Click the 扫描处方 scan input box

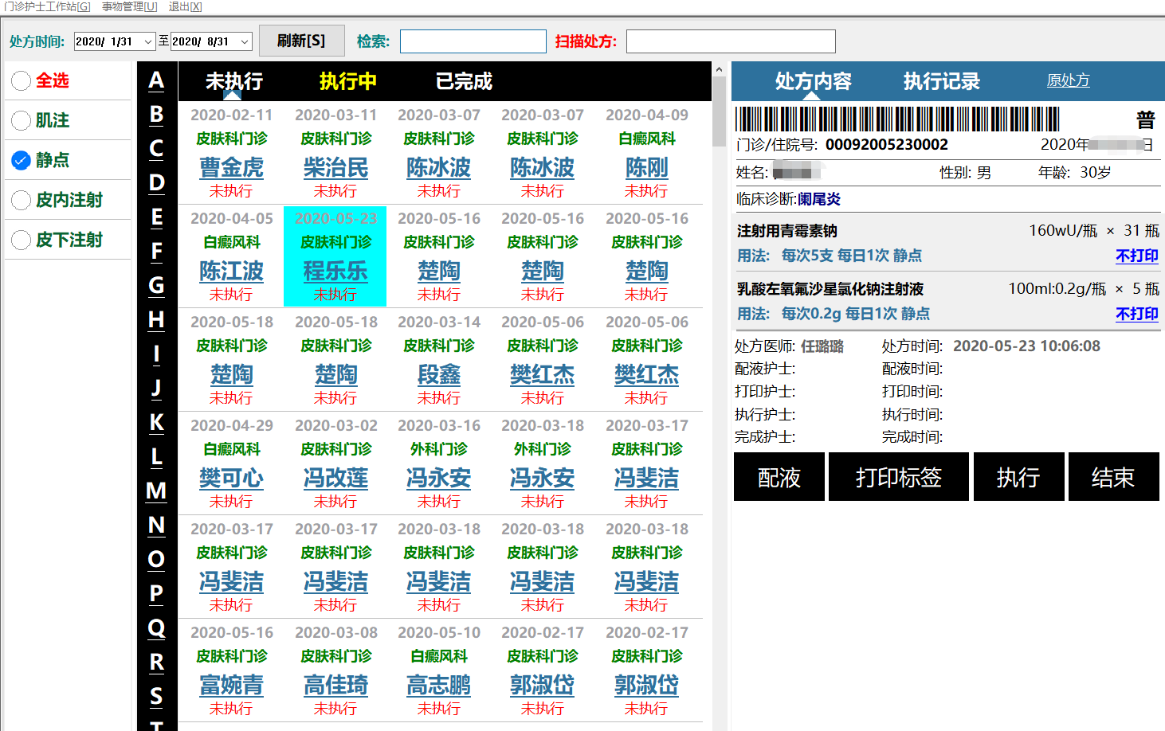tap(730, 41)
